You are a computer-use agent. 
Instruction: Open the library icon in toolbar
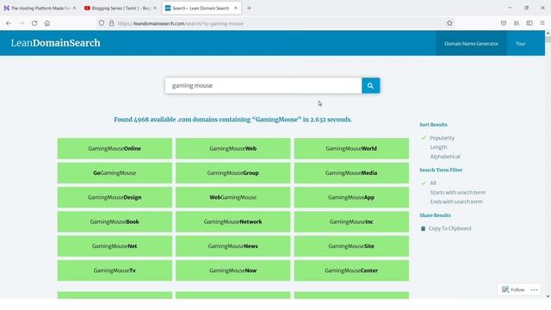click(517, 23)
